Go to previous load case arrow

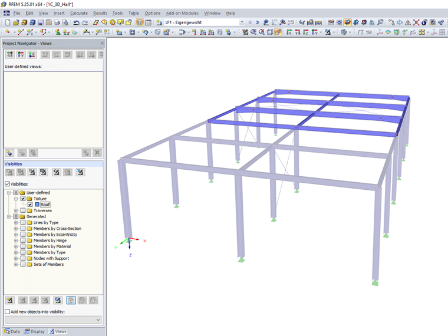pos(250,22)
